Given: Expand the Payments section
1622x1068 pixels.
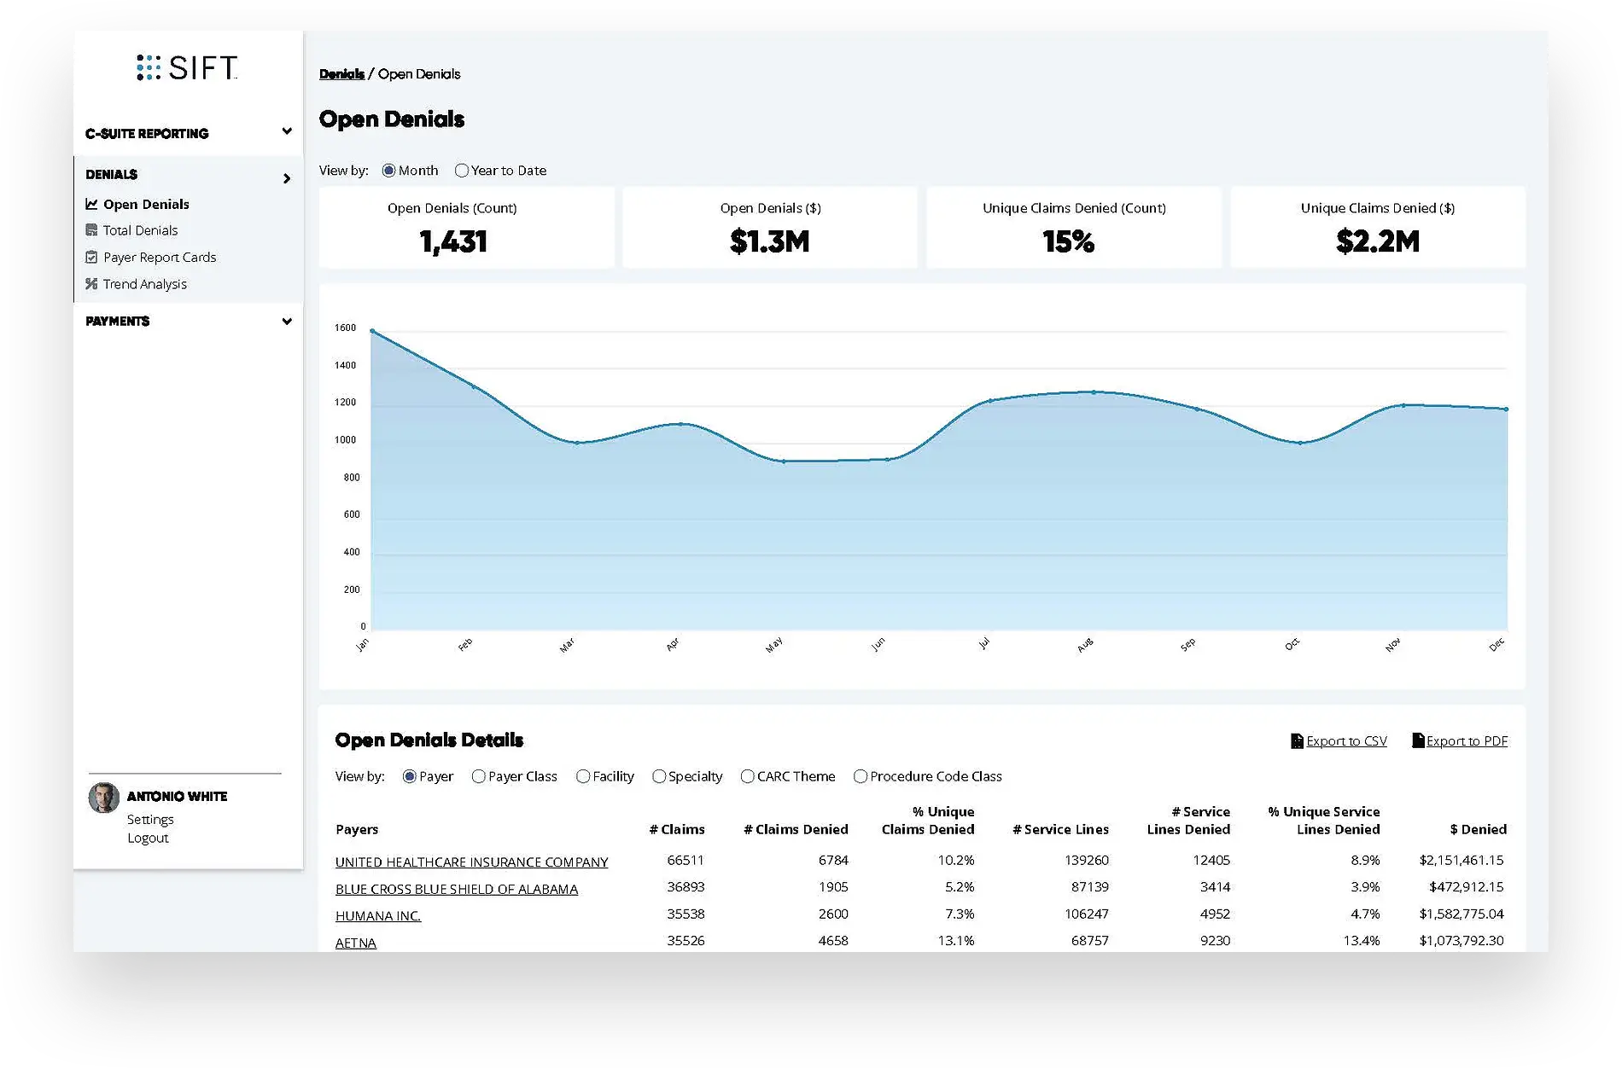Looking at the screenshot, I should coord(286,322).
